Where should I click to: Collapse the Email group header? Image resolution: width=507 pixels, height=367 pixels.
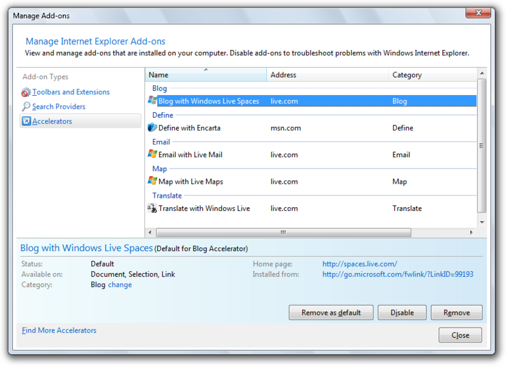pyautogui.click(x=161, y=142)
